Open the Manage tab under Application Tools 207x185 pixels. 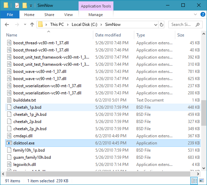[x=95, y=15]
